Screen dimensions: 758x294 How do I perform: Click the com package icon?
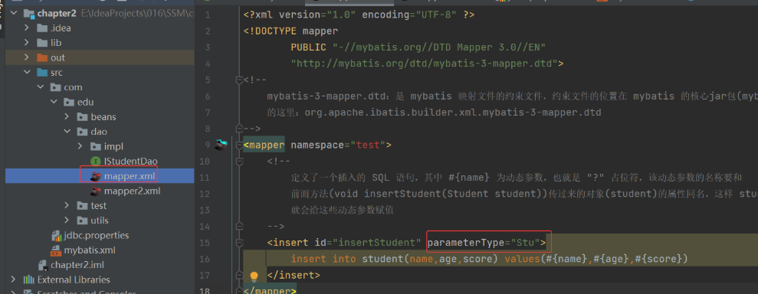pos(56,87)
